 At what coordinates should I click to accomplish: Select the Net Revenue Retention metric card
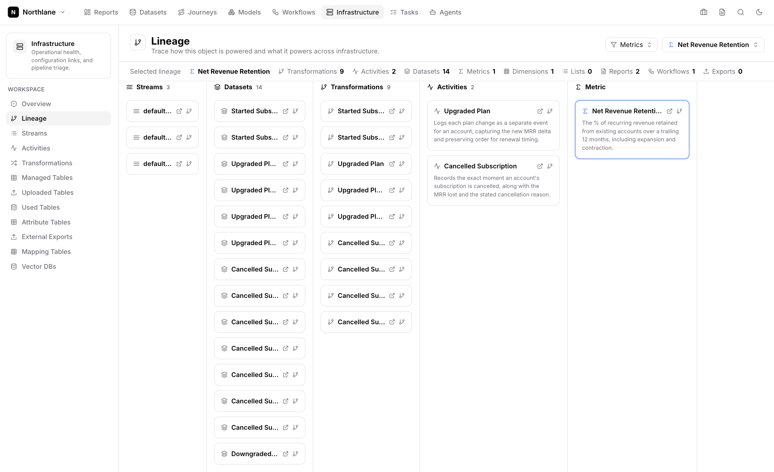pos(632,129)
